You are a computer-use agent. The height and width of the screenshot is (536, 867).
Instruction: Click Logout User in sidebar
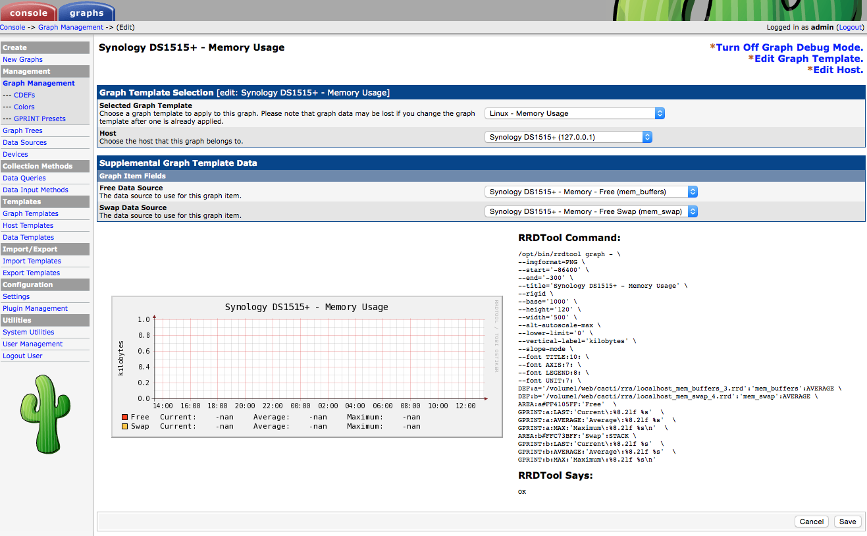22,356
